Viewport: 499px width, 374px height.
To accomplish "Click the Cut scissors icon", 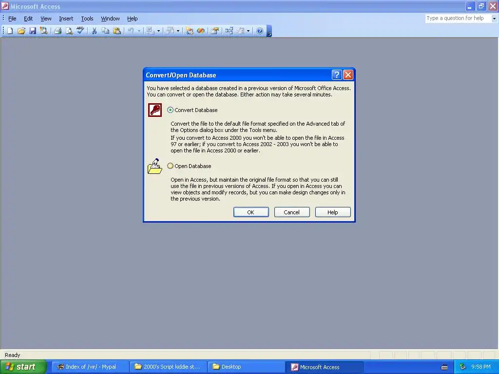I will pos(94,31).
